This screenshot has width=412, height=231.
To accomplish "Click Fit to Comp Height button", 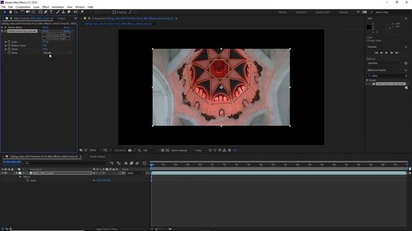I will click(56, 38).
